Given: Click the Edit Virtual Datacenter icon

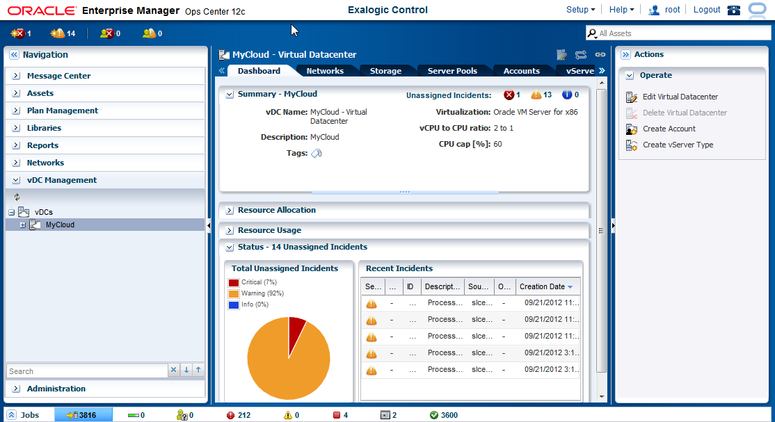Looking at the screenshot, I should click(631, 97).
